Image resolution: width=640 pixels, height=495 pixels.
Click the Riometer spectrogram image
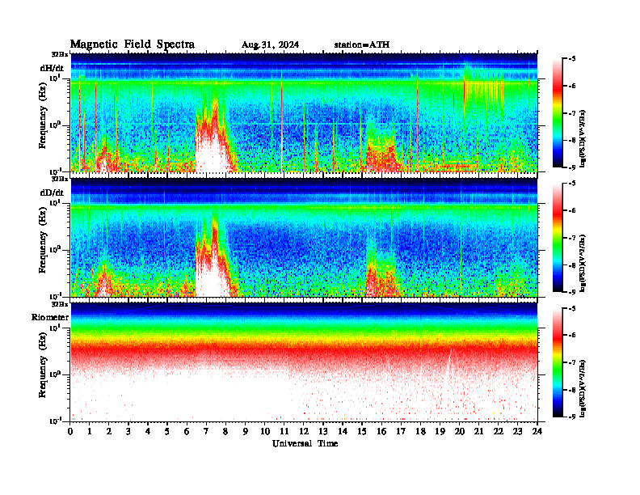point(304,362)
